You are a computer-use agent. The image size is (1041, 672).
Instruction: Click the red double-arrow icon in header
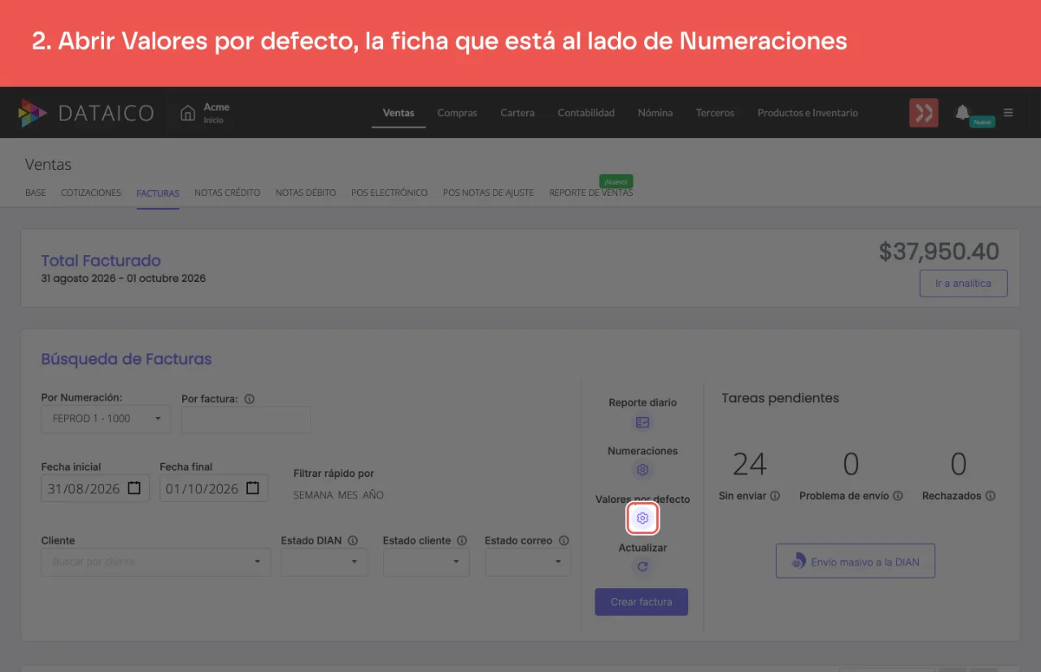click(924, 113)
